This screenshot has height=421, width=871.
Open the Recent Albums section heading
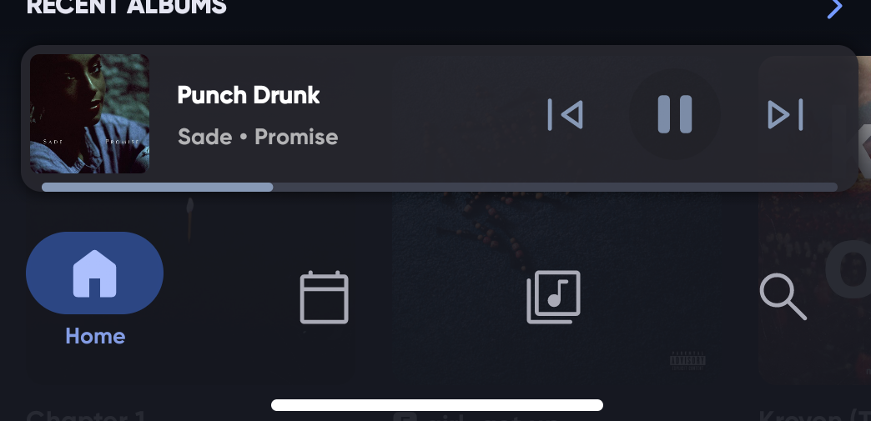(127, 8)
